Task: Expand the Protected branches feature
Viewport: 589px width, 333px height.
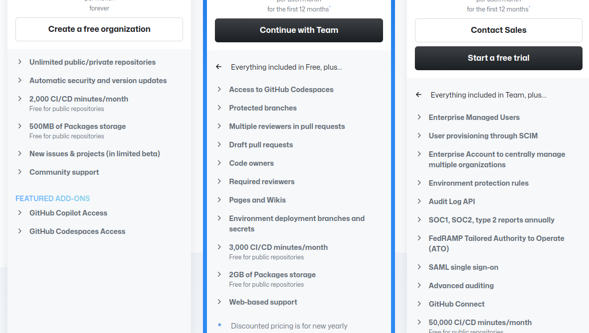Action: pyautogui.click(x=219, y=108)
